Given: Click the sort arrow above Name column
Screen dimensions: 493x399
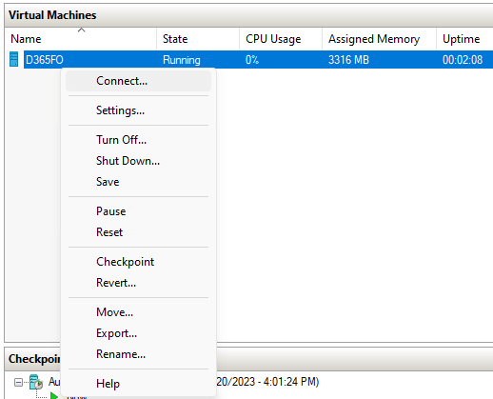Looking at the screenshot, I should coord(81,30).
